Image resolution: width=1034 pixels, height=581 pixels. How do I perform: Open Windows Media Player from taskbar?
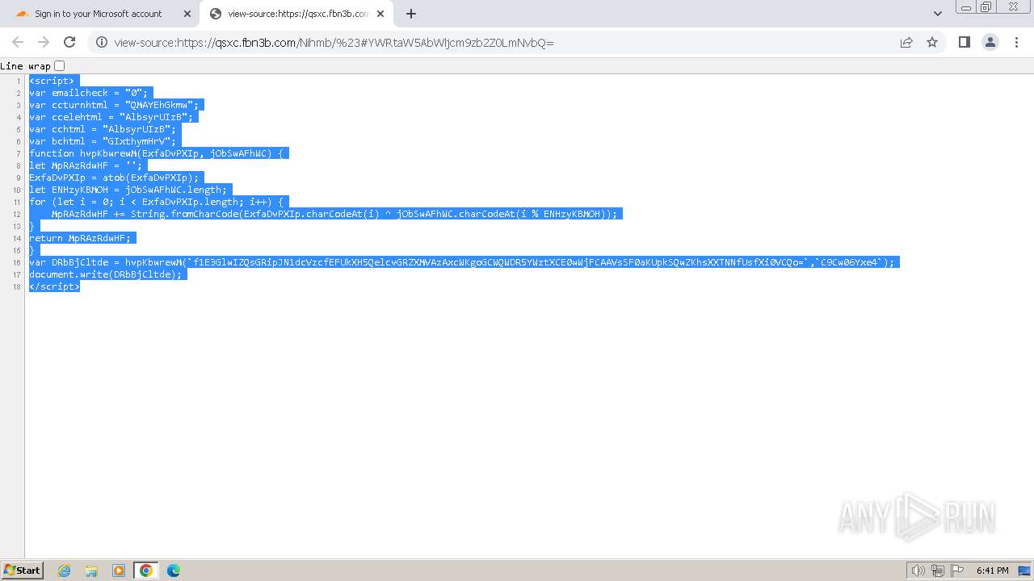(x=119, y=571)
